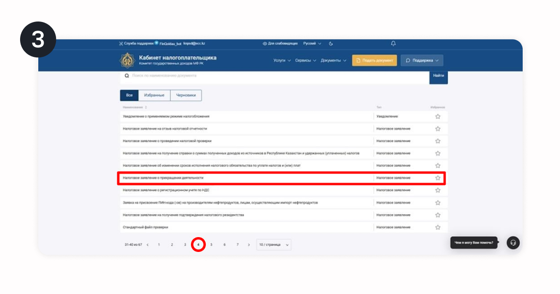Go to page 5 in pagination
The image size is (560, 294).
(211, 245)
